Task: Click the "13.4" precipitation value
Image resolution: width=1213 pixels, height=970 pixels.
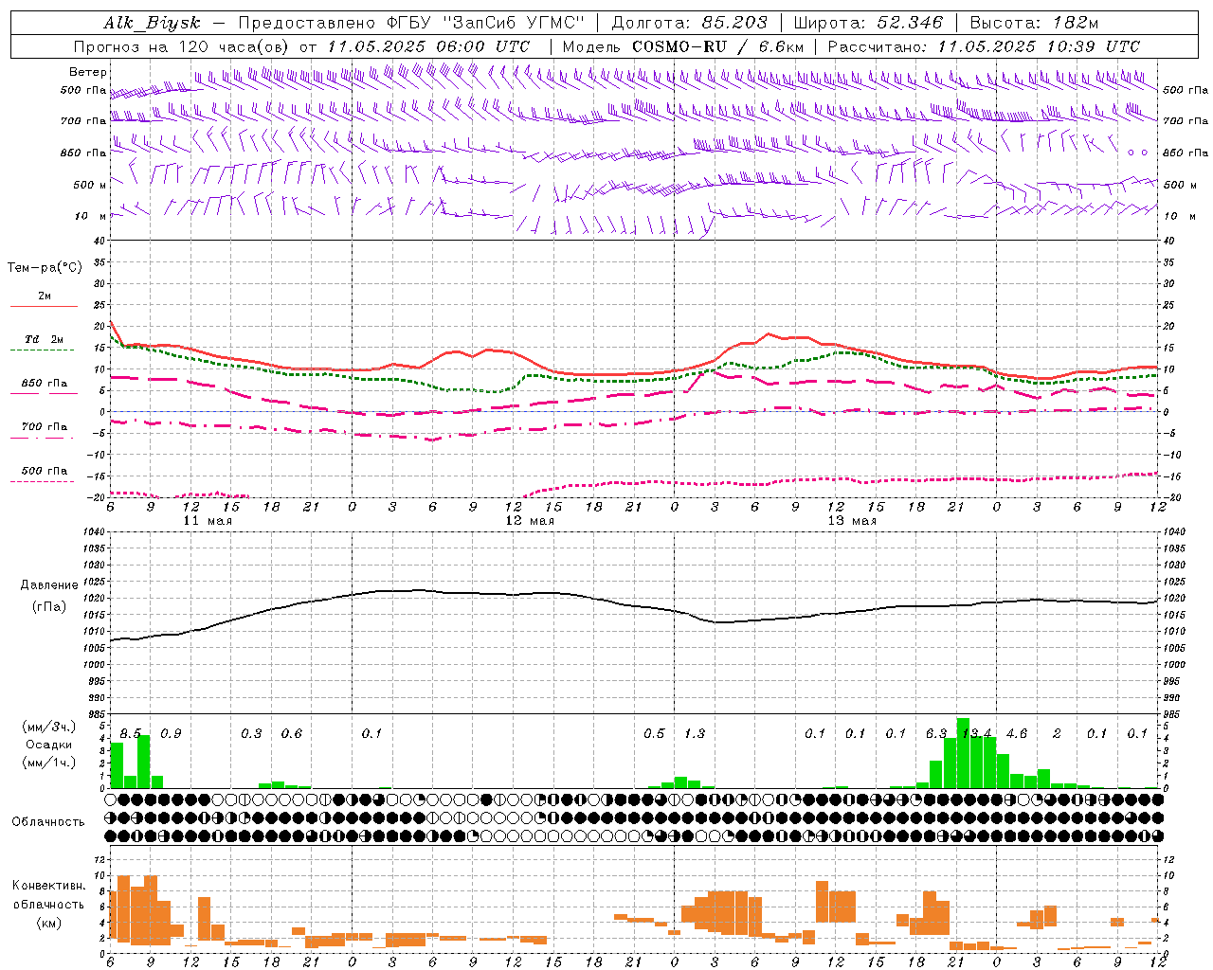Action: [977, 733]
